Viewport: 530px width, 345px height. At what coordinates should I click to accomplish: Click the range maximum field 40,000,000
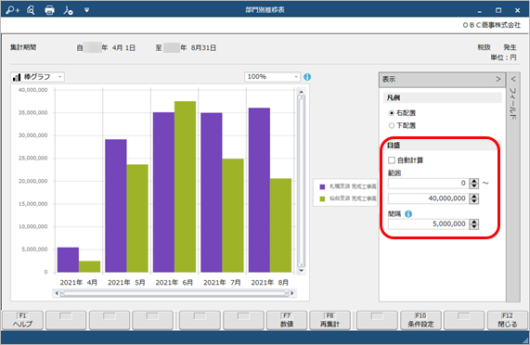coord(428,198)
